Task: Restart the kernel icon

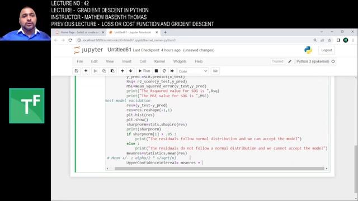Action: click(164, 71)
